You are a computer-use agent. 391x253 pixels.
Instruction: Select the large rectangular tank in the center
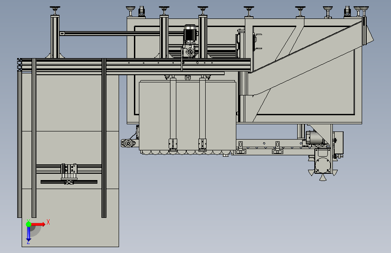coord(188,116)
